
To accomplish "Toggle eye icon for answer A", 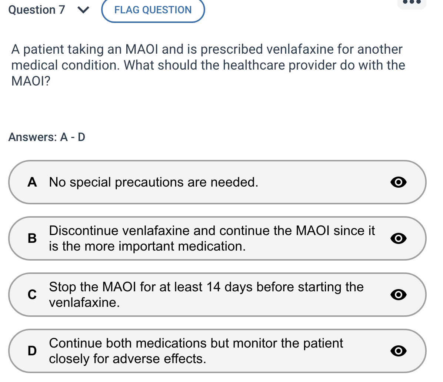I will (399, 182).
